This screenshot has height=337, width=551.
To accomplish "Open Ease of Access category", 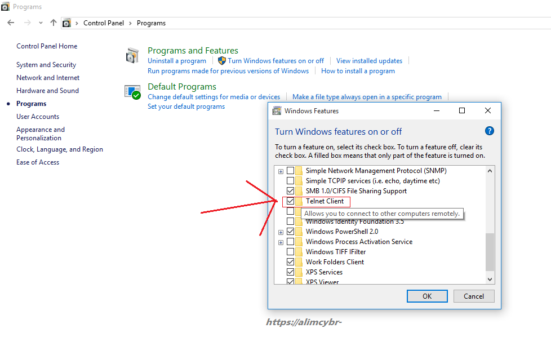I will tap(38, 162).
